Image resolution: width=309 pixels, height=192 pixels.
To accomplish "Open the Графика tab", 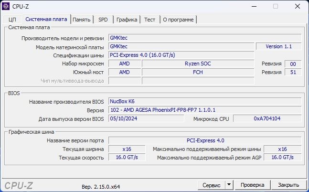I will (127, 20).
